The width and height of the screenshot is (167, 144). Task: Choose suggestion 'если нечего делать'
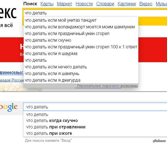coord(56,67)
